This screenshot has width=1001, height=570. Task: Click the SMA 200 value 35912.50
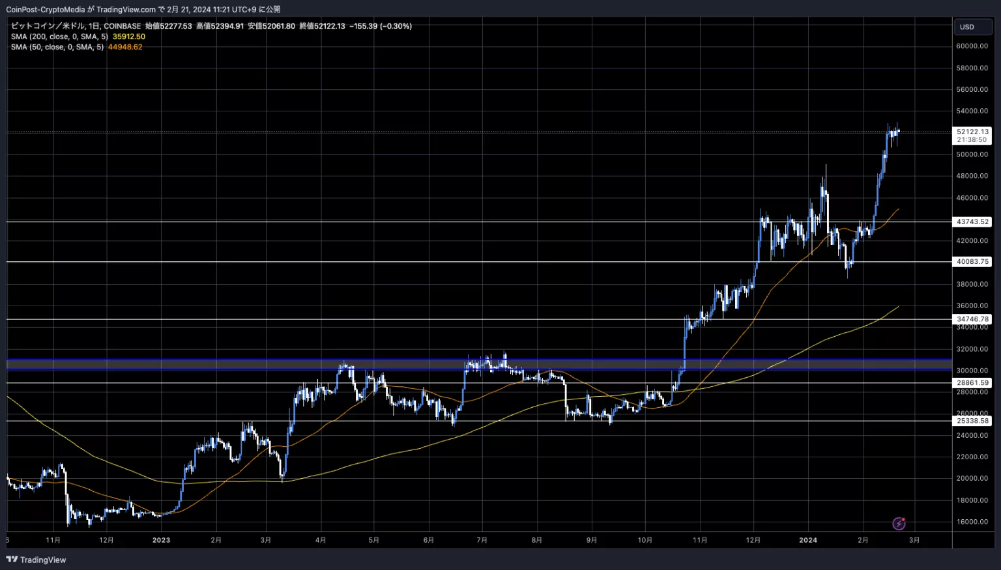[x=129, y=36]
